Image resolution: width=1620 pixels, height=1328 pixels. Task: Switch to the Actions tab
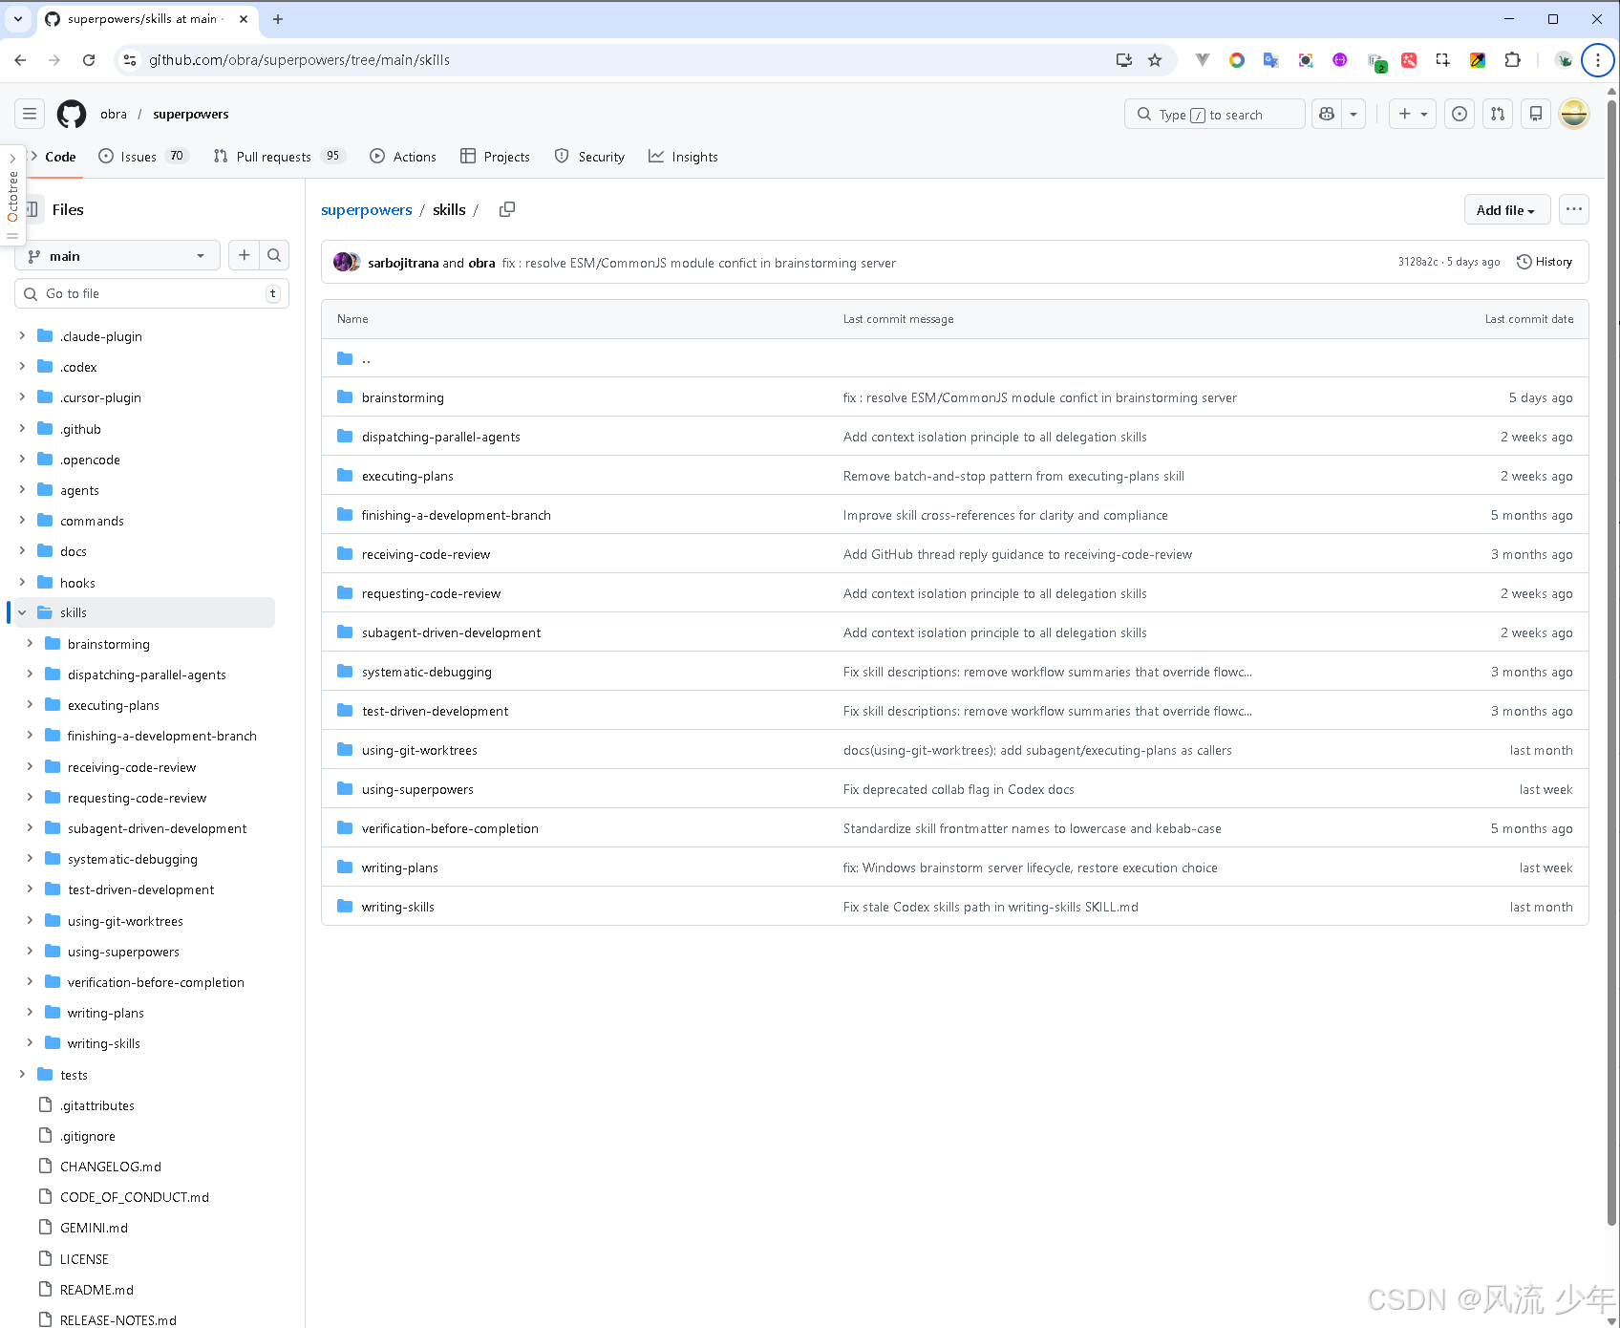pyautogui.click(x=403, y=157)
